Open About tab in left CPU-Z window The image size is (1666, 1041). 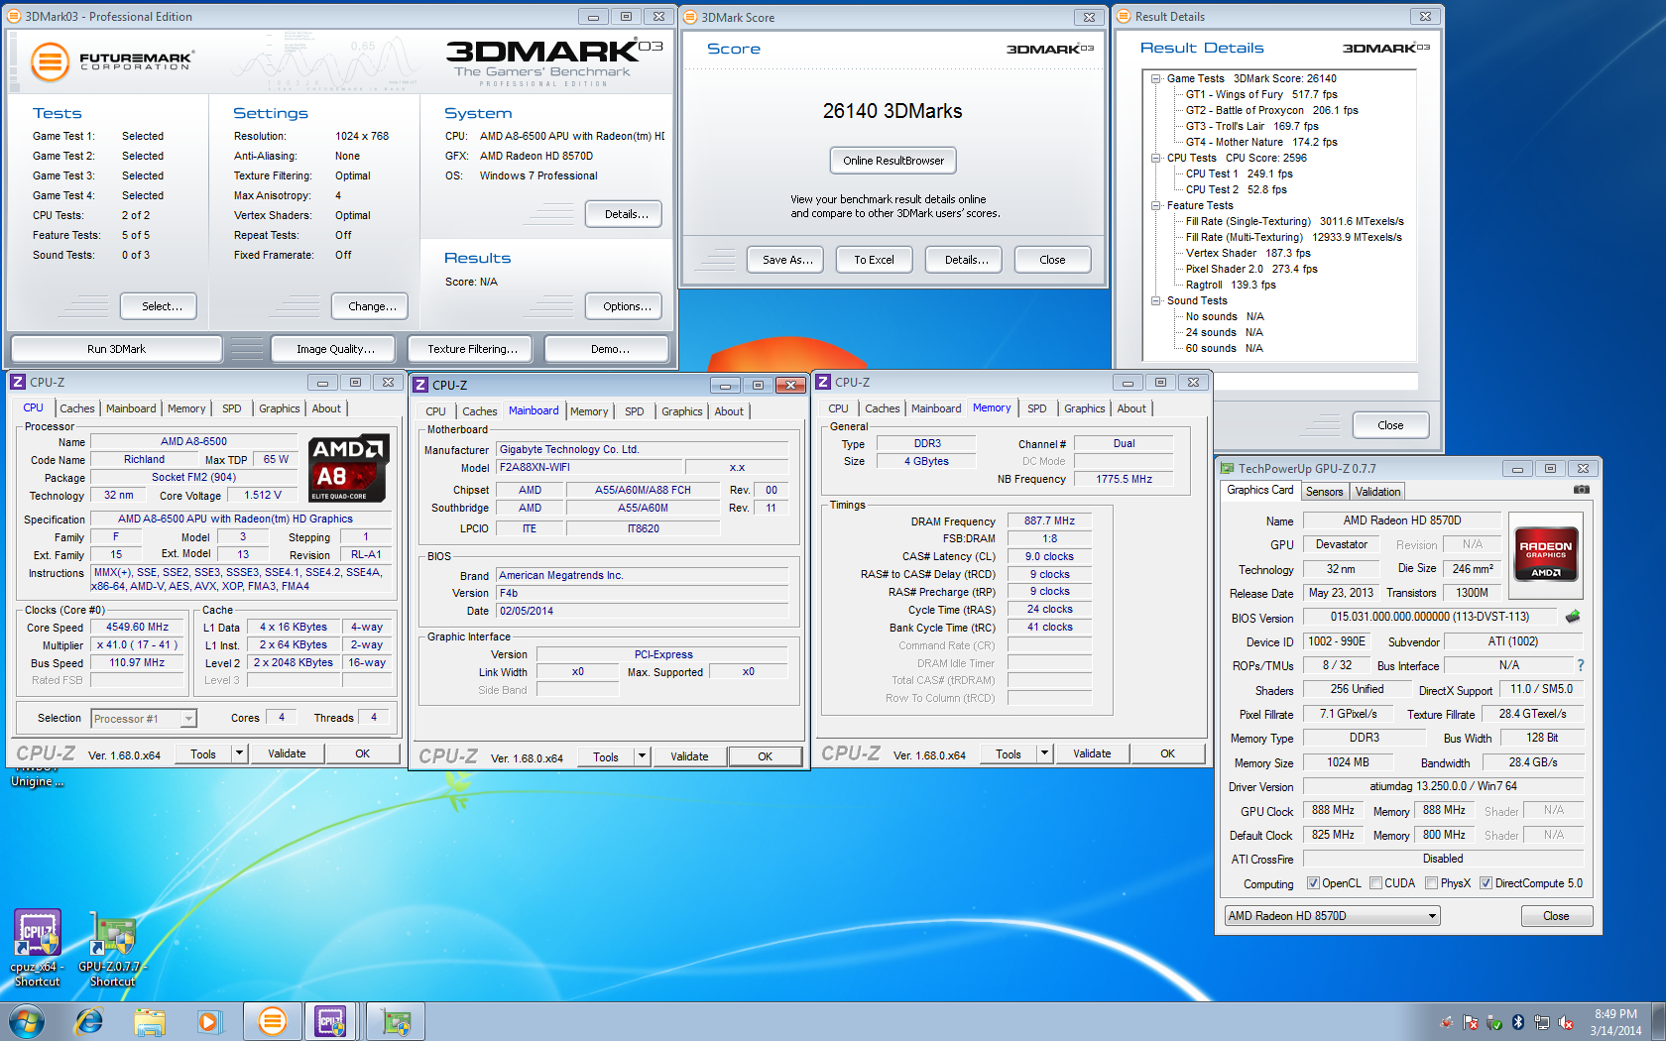pos(326,408)
